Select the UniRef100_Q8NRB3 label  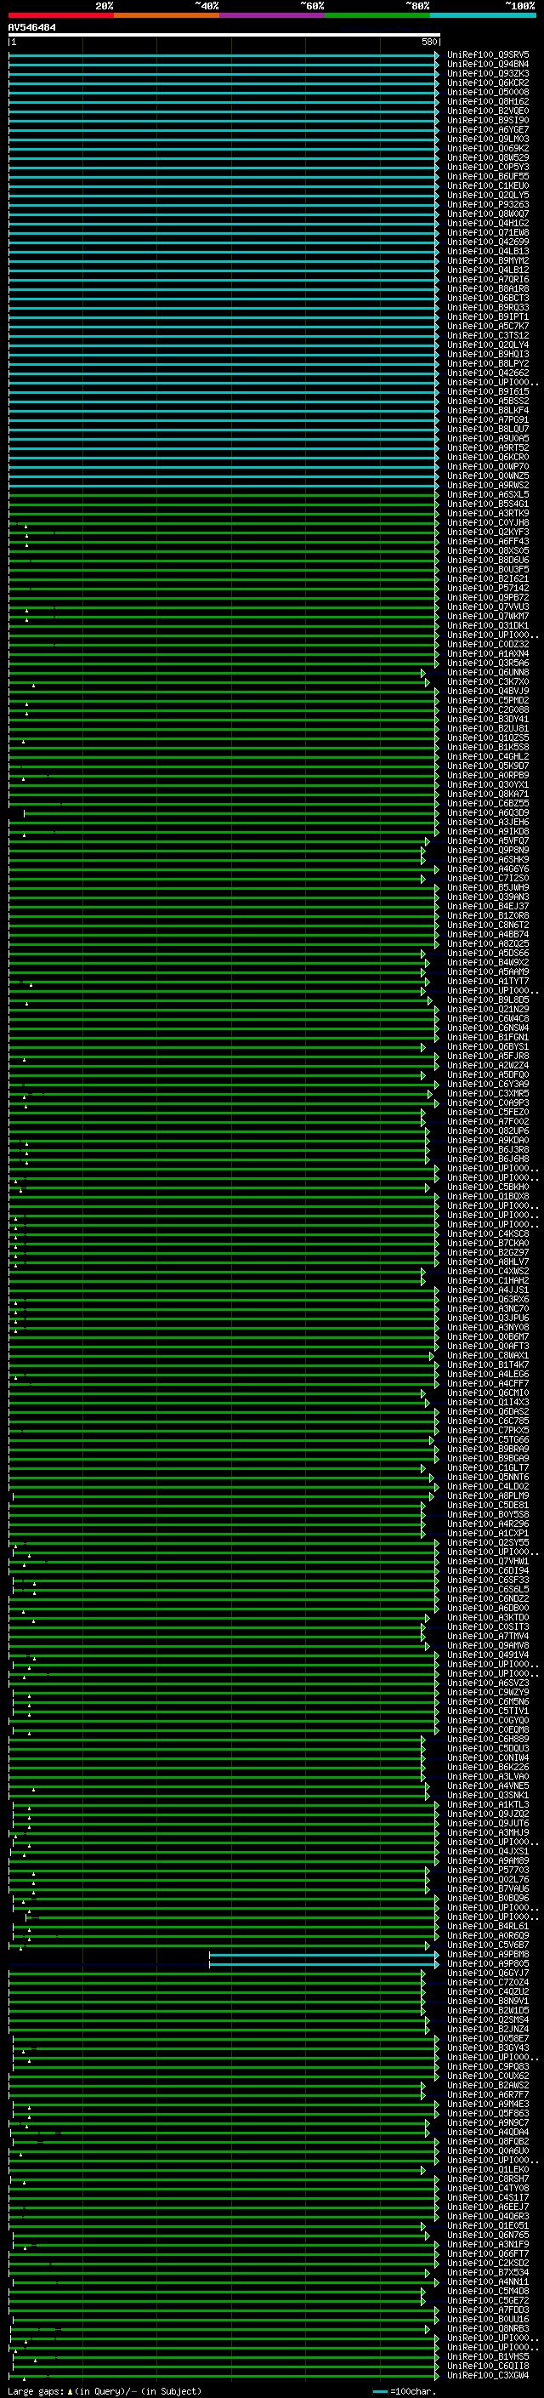point(488,2328)
